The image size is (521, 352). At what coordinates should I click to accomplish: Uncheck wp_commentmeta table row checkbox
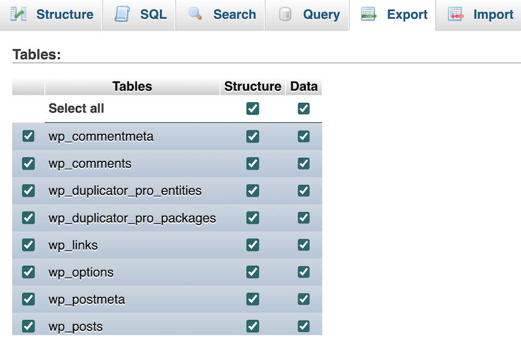point(28,136)
